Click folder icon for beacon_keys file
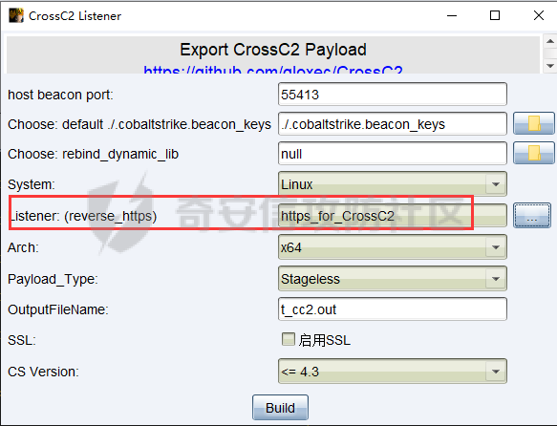Image resolution: width=557 pixels, height=426 pixels. [x=534, y=123]
